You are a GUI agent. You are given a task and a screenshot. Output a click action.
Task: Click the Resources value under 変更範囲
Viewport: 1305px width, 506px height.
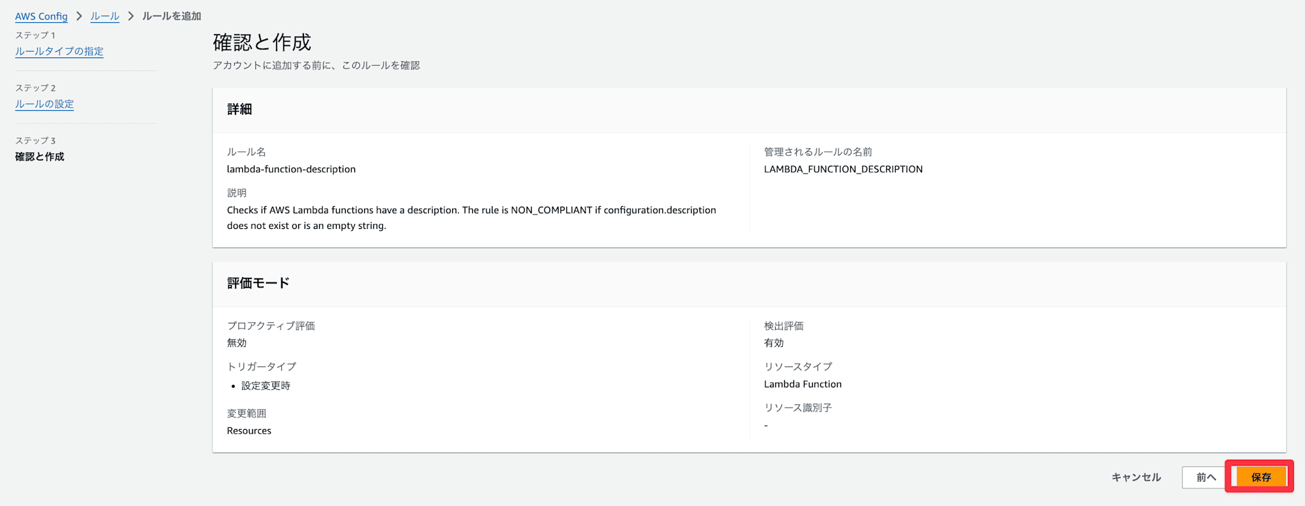click(249, 431)
